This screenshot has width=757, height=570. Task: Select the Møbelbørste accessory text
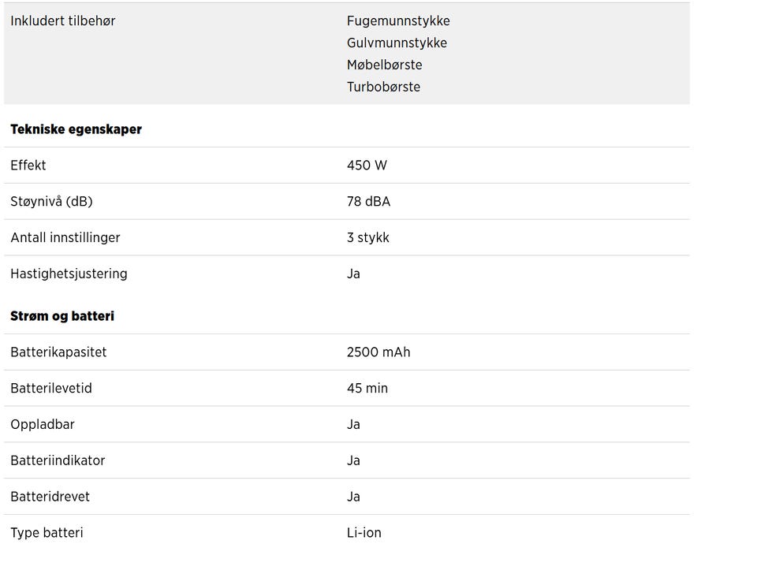384,65
